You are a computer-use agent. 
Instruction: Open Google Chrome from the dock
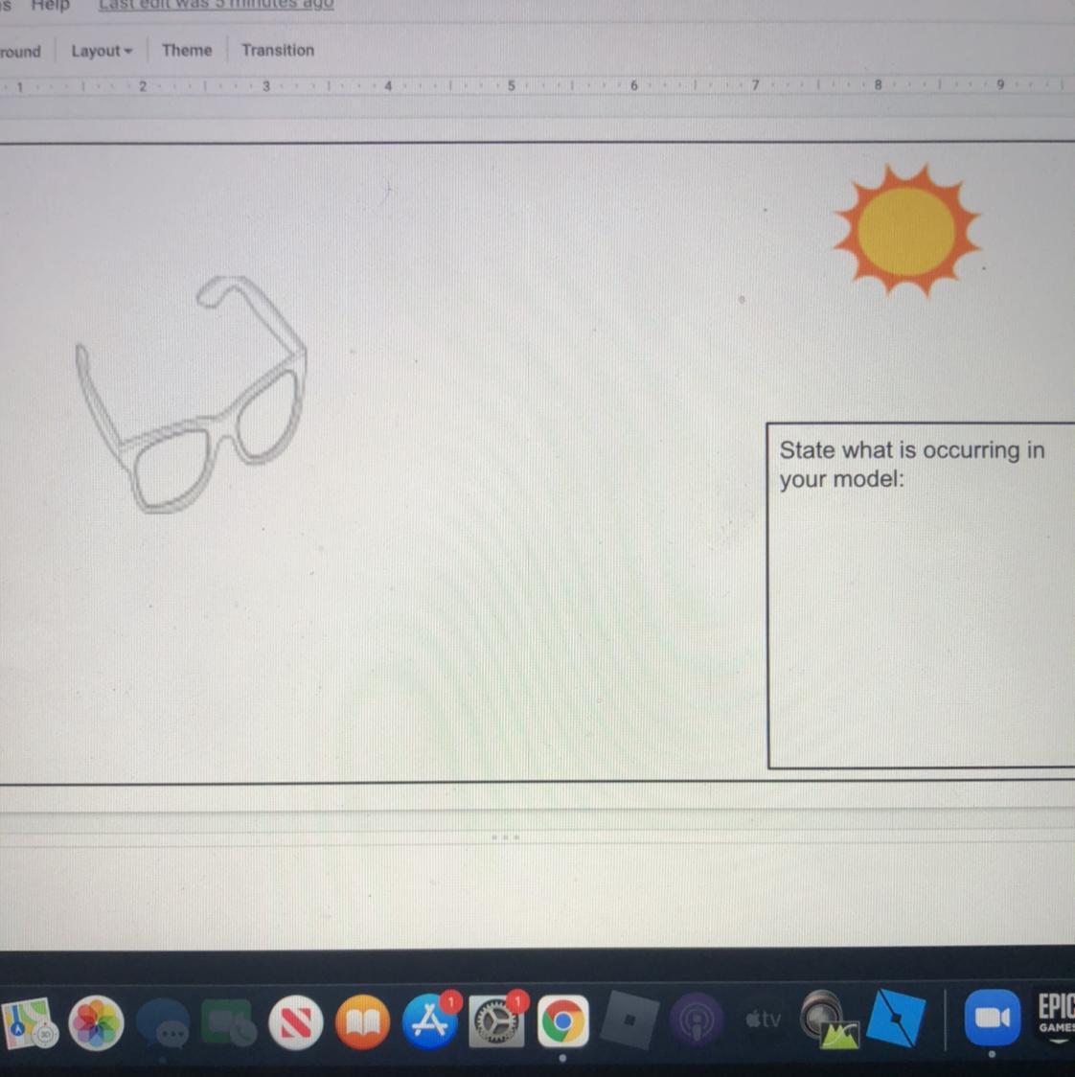click(x=562, y=1021)
